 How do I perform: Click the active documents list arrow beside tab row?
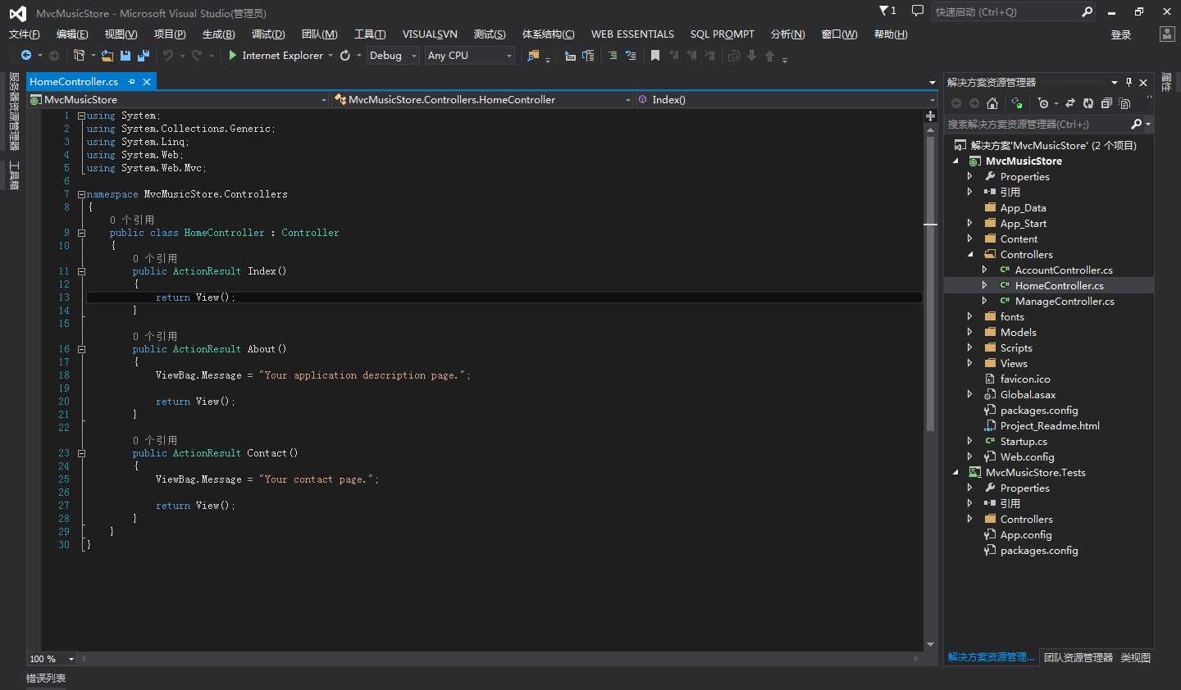tap(932, 82)
